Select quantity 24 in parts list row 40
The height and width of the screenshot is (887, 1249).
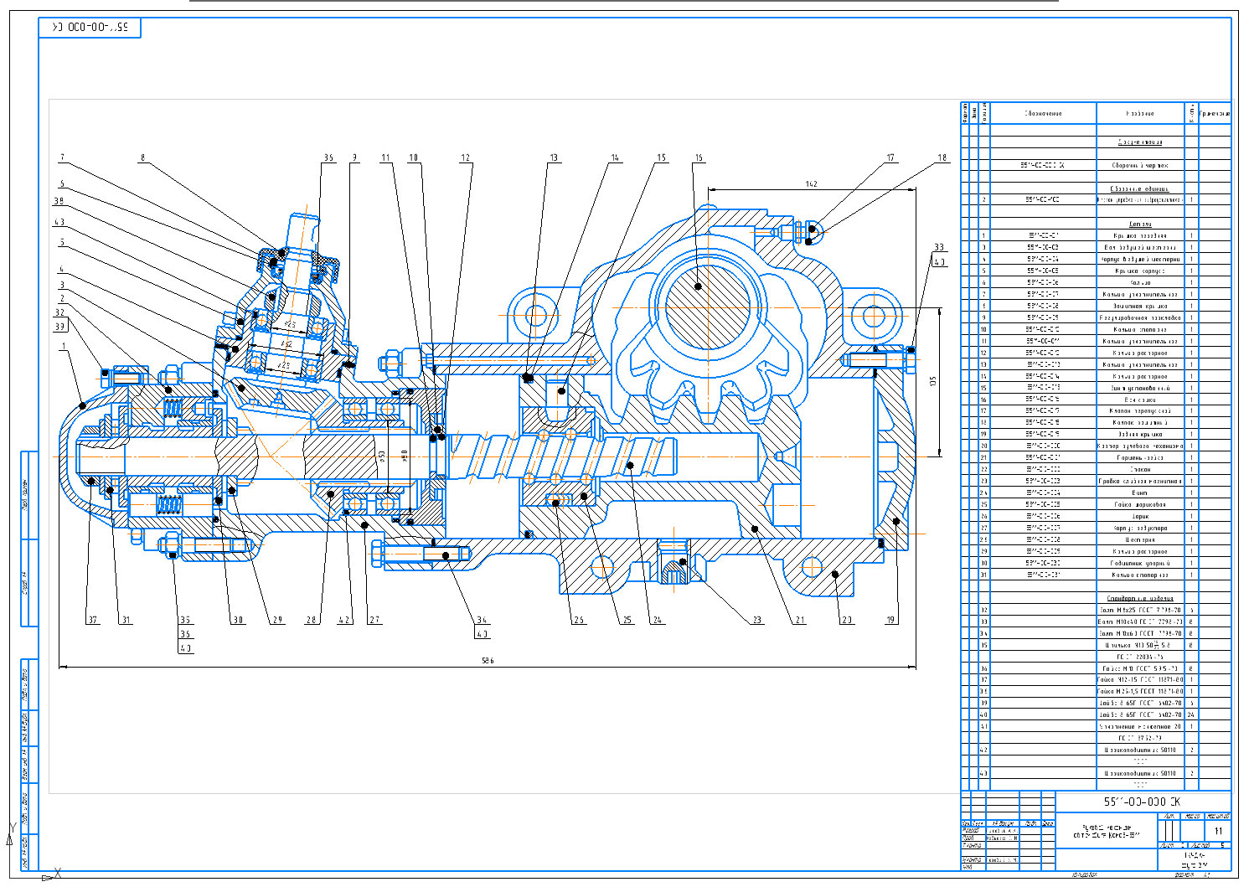pos(1191,715)
